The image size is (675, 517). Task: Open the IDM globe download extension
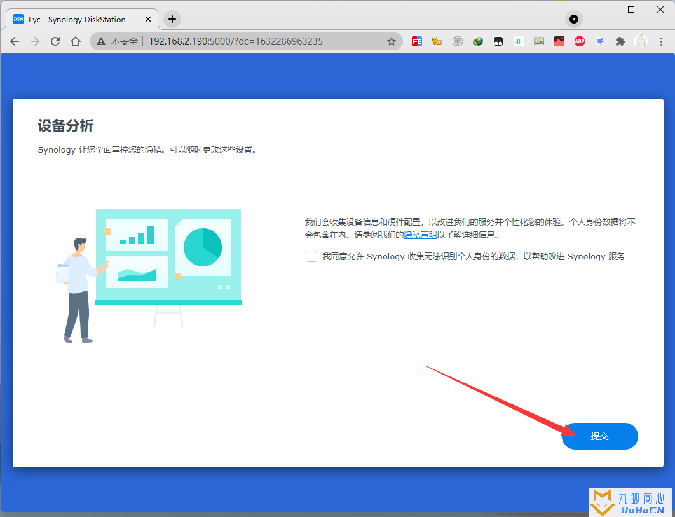coord(478,41)
